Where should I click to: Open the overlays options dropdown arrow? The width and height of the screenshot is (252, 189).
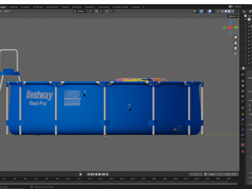pos(213,11)
